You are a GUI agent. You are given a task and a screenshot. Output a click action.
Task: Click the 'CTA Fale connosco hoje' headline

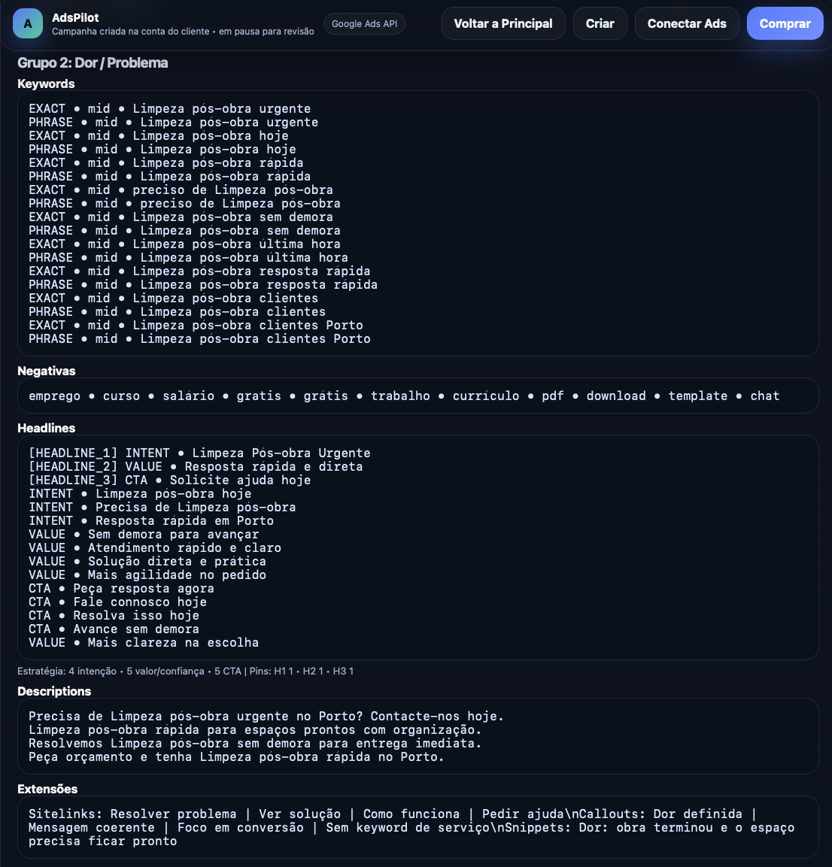coord(117,602)
